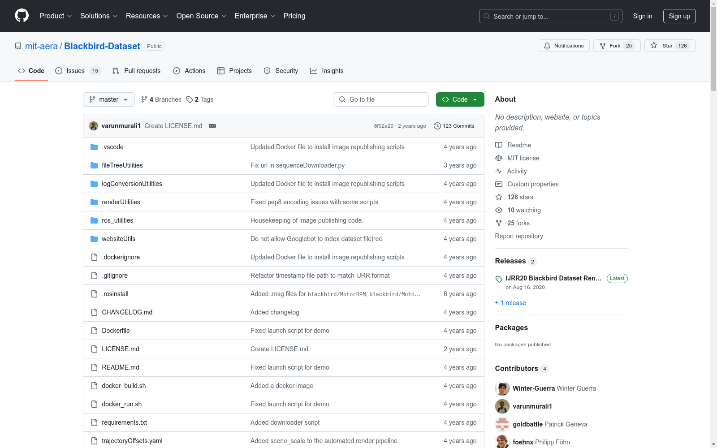Click the + 1 release link
Screen dimensions: 717x448
tap(510, 303)
